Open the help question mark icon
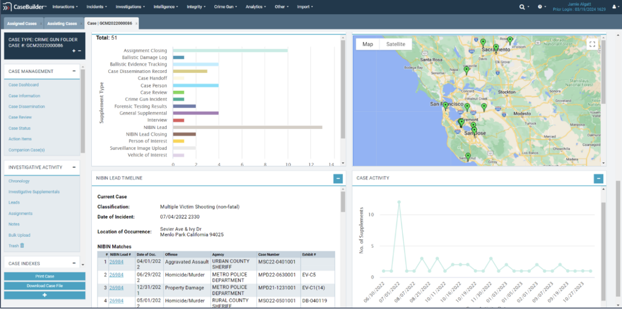 (x=540, y=7)
